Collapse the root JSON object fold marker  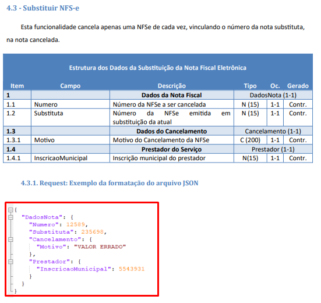pyautogui.click(x=10, y=210)
